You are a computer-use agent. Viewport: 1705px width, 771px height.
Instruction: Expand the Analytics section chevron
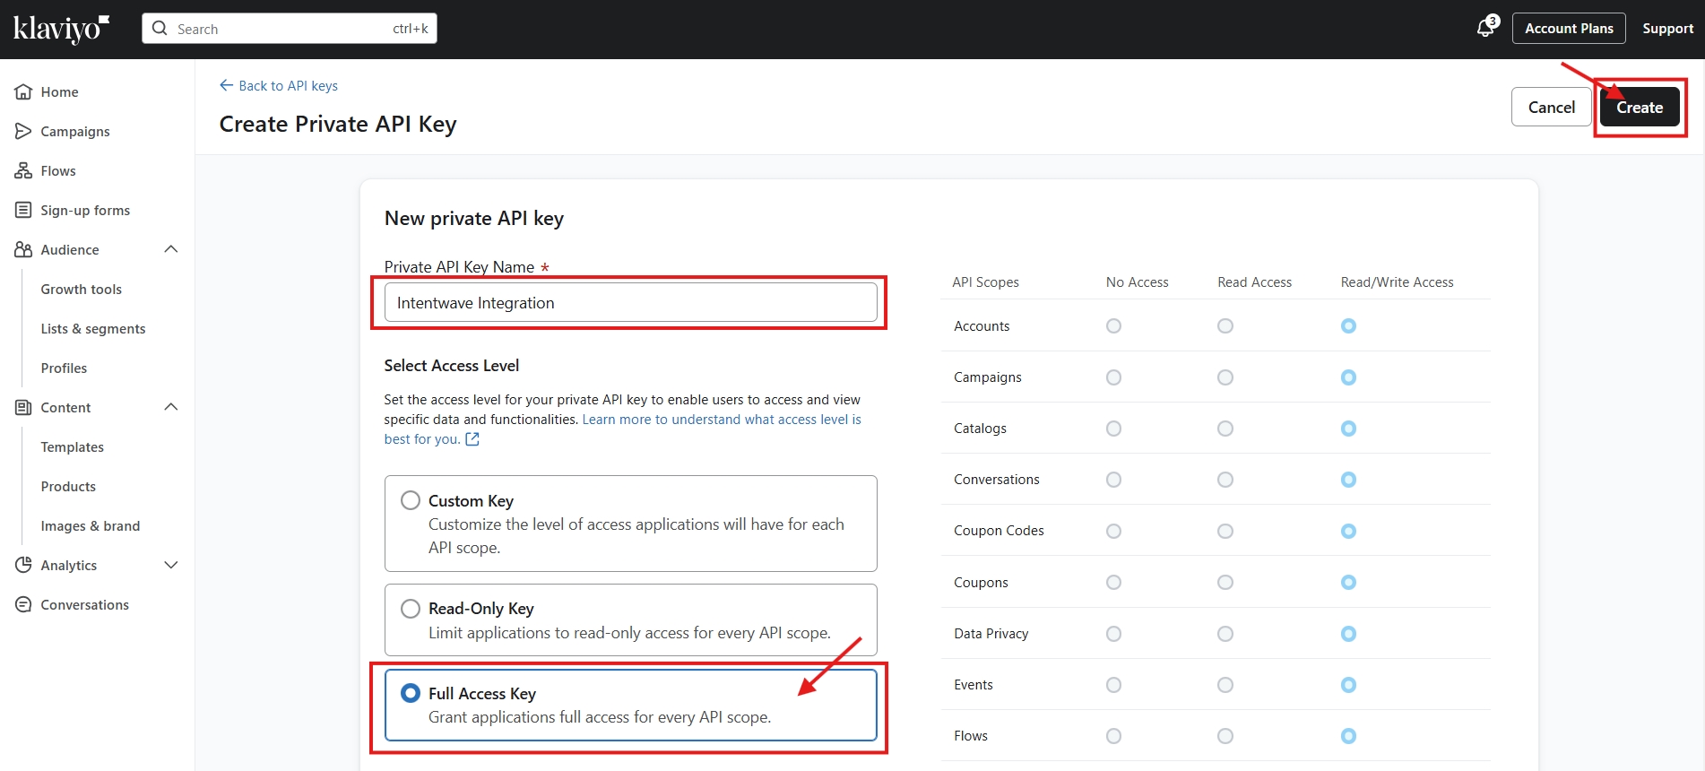[x=171, y=565]
